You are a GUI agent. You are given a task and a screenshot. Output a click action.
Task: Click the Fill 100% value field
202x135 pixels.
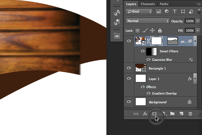190,30
